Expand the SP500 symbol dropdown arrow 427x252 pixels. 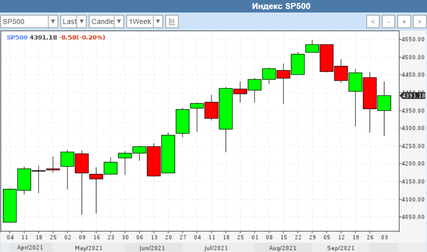tap(53, 21)
